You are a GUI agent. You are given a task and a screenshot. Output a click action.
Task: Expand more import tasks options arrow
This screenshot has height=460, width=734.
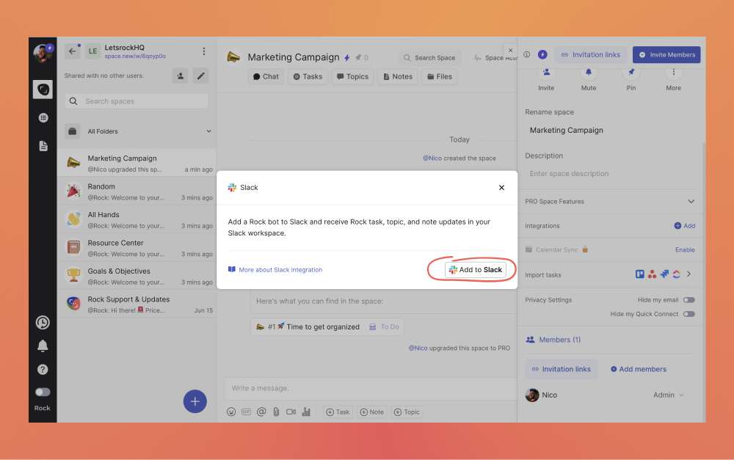click(x=689, y=274)
